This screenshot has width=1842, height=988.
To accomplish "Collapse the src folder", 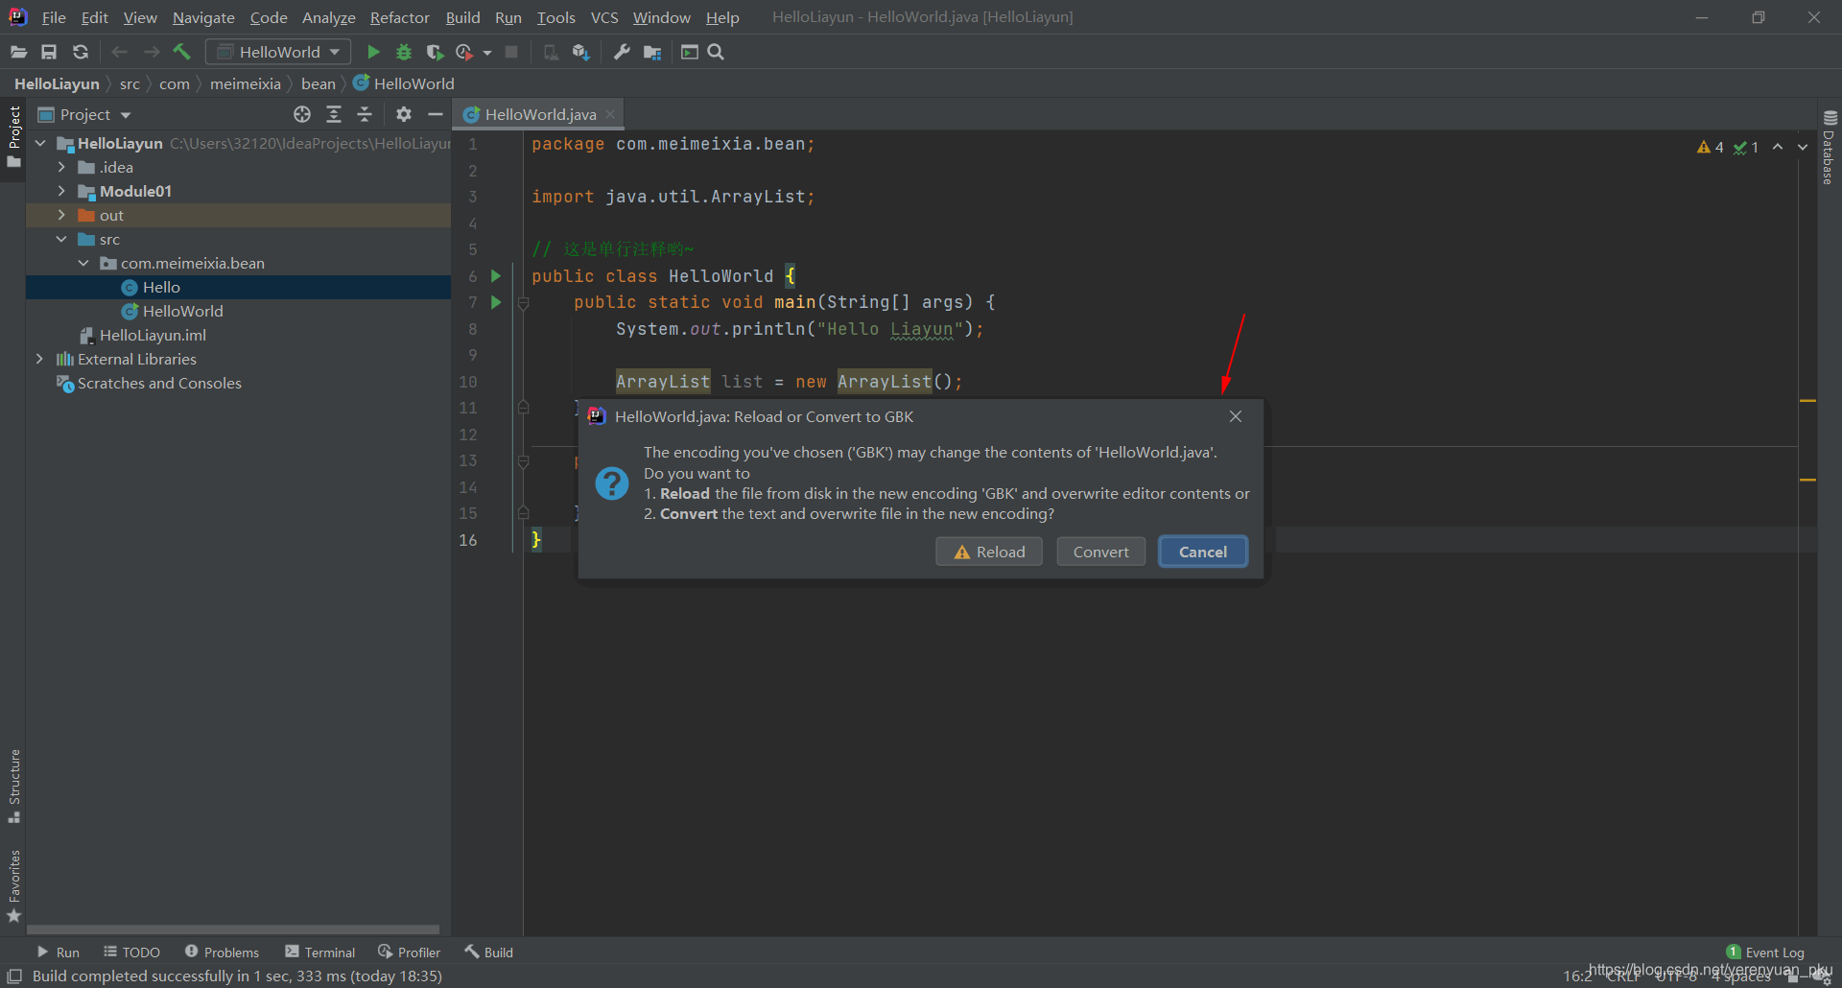I will pos(61,239).
